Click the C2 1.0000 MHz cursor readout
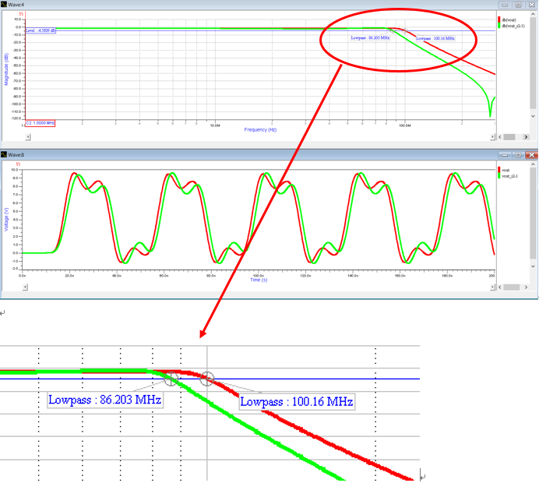 pos(40,123)
